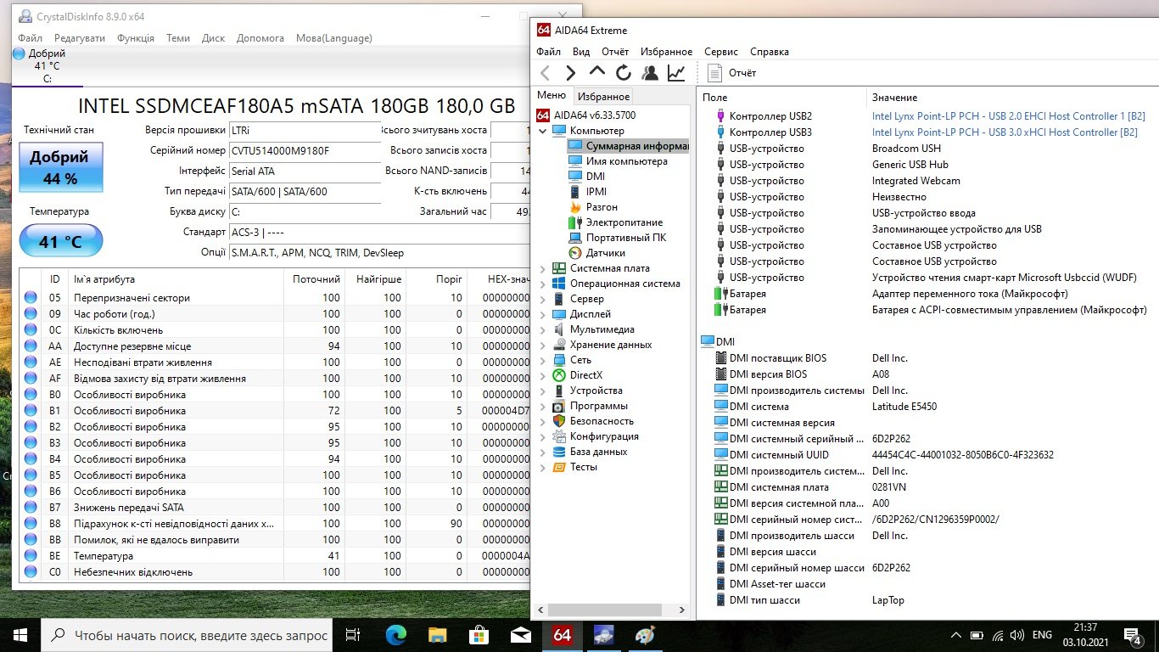Select Электропитание in the AIDA64 tree
Image resolution: width=1159 pixels, height=652 pixels.
click(x=624, y=222)
